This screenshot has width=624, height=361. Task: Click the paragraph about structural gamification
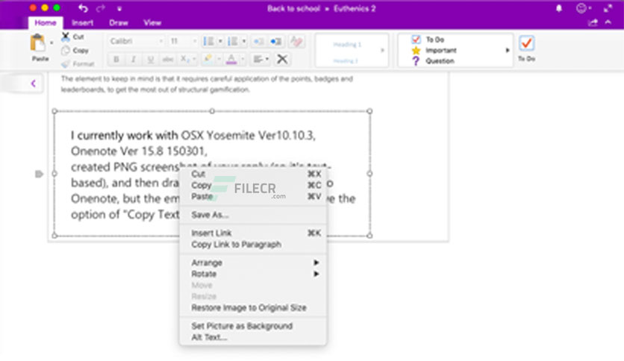[207, 84]
